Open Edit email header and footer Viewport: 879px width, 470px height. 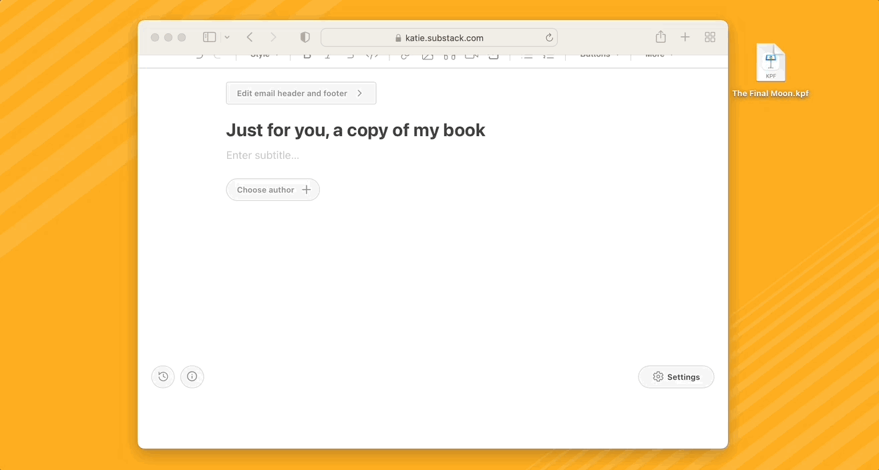click(x=301, y=93)
